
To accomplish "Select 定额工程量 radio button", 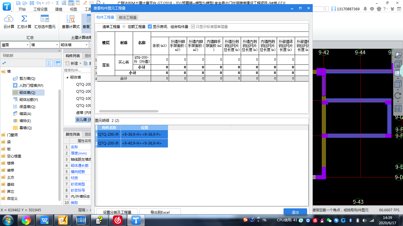I will (x=124, y=26).
